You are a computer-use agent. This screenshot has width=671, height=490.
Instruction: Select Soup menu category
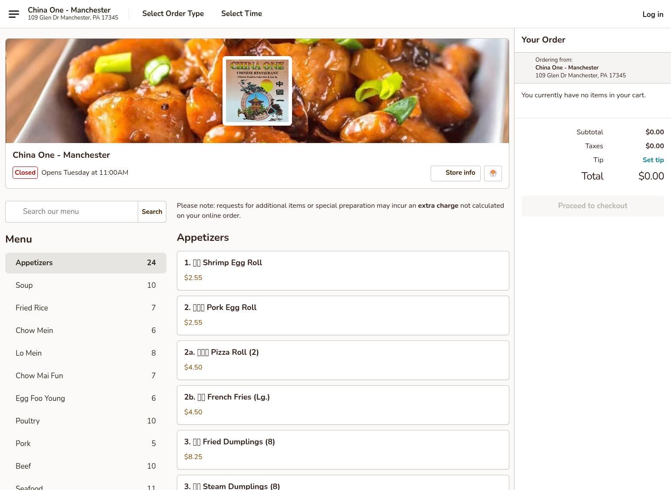tap(86, 286)
